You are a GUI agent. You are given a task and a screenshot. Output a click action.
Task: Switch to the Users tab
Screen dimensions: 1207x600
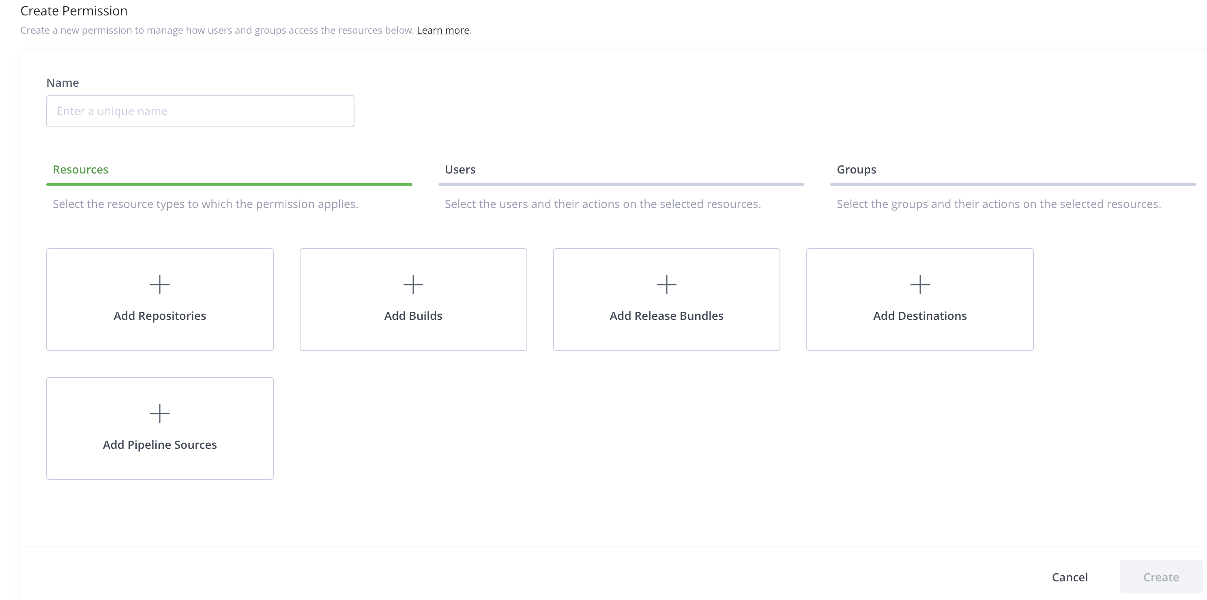pos(460,169)
